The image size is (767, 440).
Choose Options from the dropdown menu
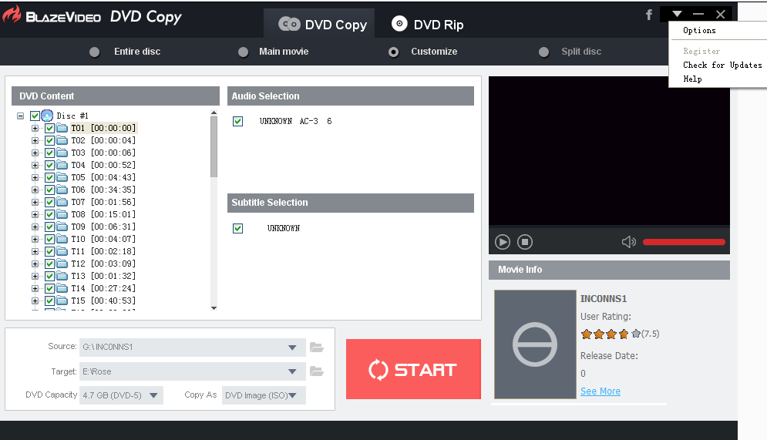click(699, 31)
